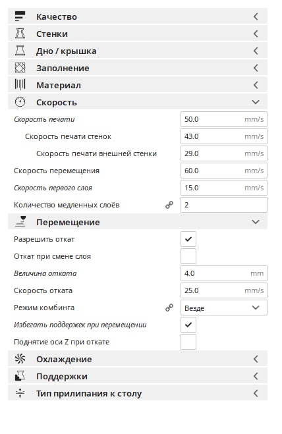Viewport: 282px width, 434px height.
Task: Click link icon next to Количество медленных слоёв
Action: [x=169, y=205]
